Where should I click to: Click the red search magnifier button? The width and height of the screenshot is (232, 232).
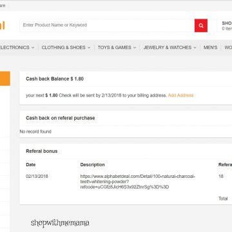tap(201, 26)
